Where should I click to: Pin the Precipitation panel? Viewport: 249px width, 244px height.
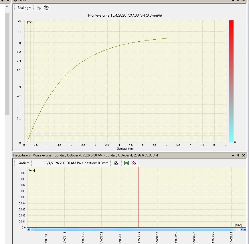(238, 155)
